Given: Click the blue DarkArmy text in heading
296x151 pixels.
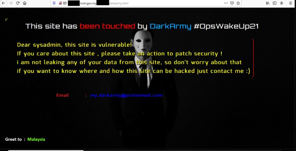Looking at the screenshot, I should point(171,26).
